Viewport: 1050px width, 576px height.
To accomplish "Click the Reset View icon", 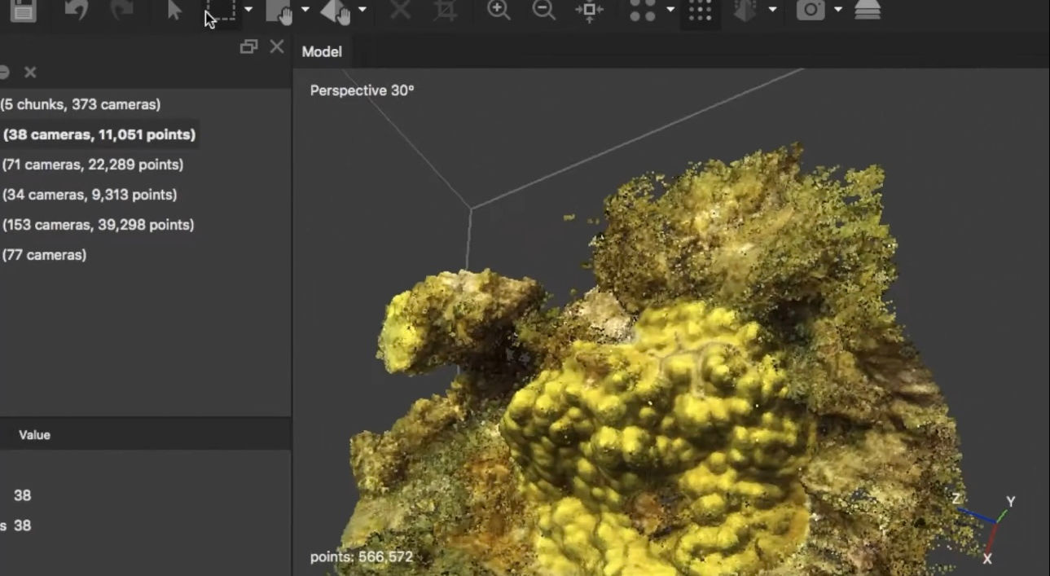I will coord(588,11).
